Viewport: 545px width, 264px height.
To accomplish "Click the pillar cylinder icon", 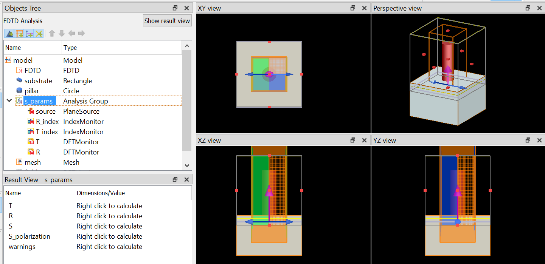I will point(19,91).
